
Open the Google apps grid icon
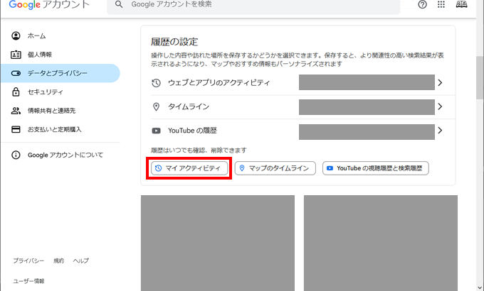point(441,4)
